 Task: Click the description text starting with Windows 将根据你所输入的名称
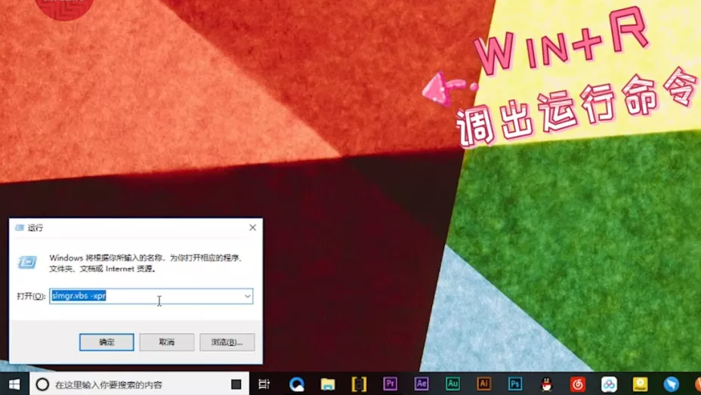pyautogui.click(x=145, y=263)
